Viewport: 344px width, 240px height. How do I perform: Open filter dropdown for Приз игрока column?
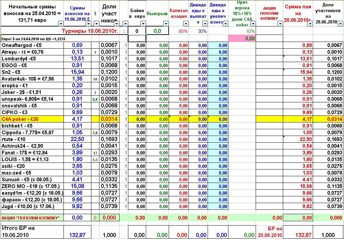253,23
